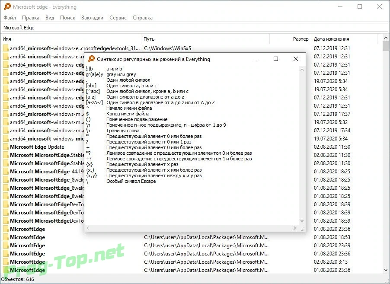Click status bar text Объектов: 616
This screenshot has height=284, width=390.
(17, 279)
